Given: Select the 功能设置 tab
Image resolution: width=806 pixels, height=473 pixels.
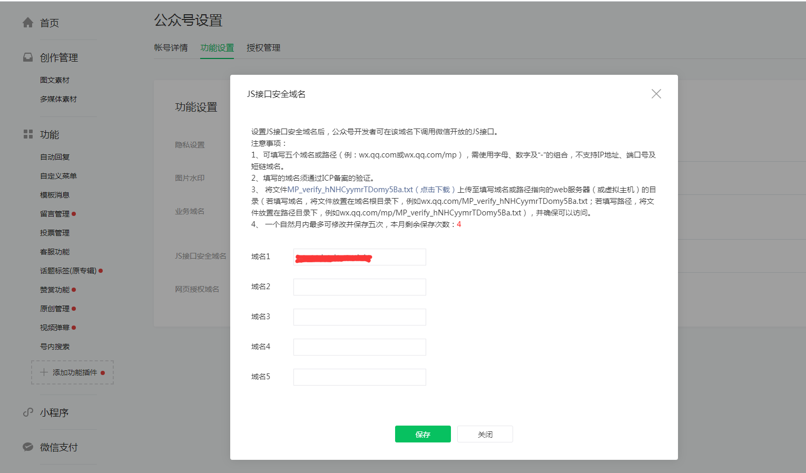Looking at the screenshot, I should [217, 47].
